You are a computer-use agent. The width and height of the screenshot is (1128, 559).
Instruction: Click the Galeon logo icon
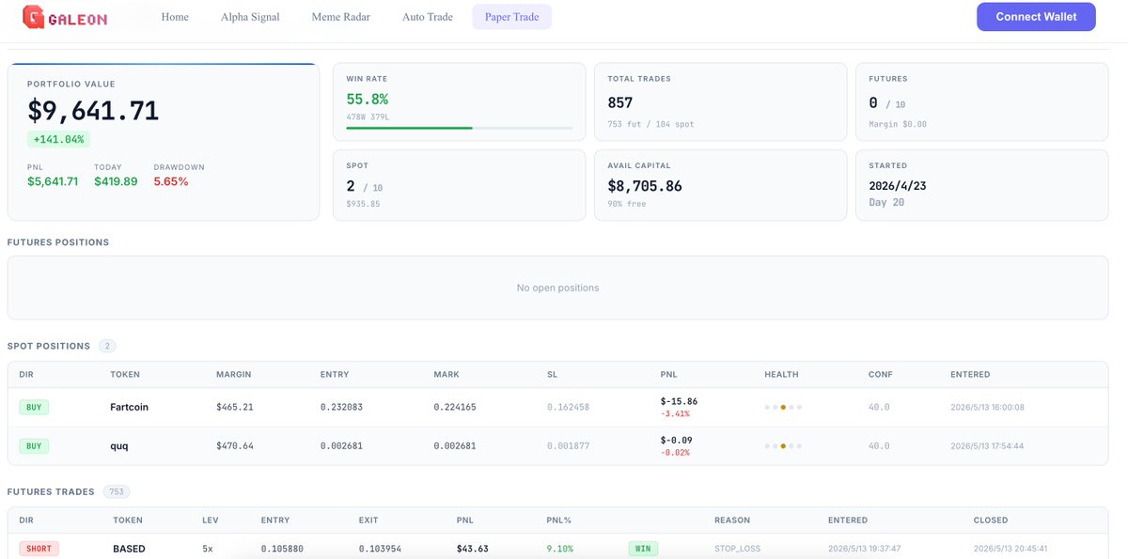click(x=33, y=17)
